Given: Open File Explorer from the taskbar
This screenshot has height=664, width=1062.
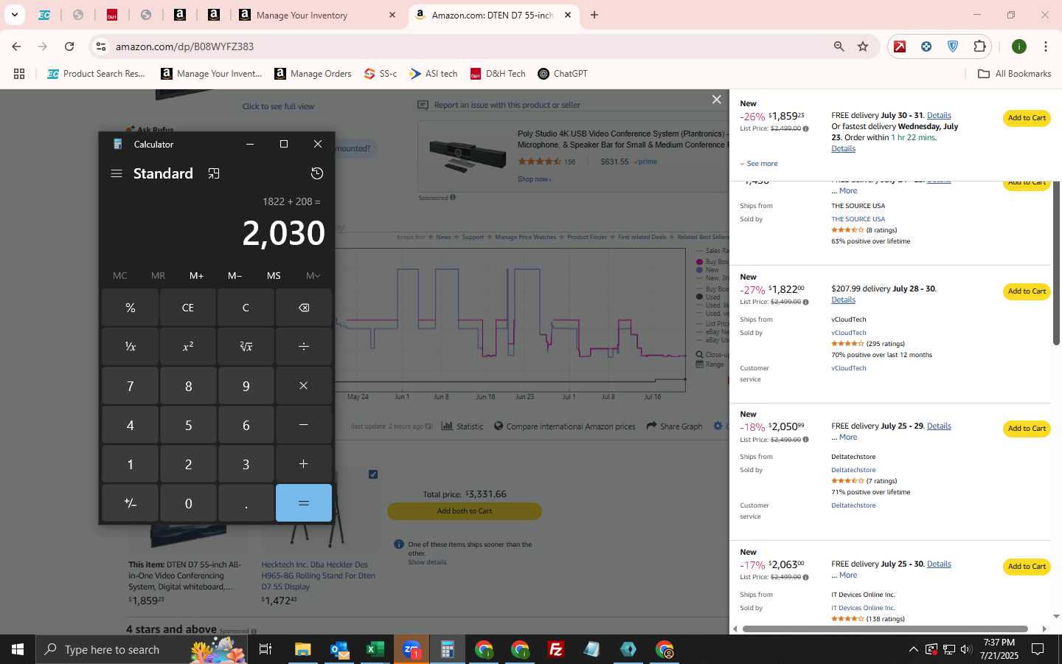Looking at the screenshot, I should click(x=303, y=649).
